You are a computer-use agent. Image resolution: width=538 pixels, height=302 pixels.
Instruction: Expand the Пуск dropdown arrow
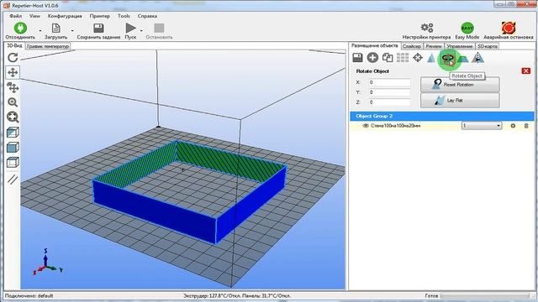(x=141, y=31)
